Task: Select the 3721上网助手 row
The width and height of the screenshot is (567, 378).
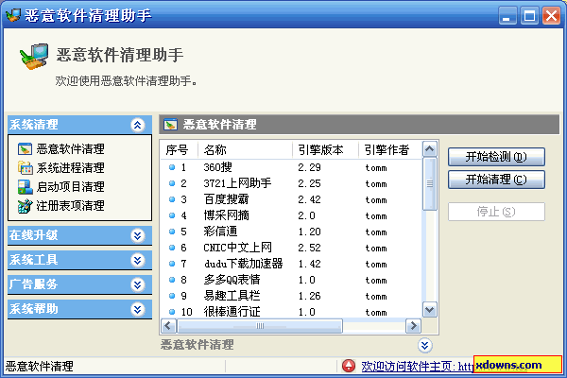Action: click(291, 183)
